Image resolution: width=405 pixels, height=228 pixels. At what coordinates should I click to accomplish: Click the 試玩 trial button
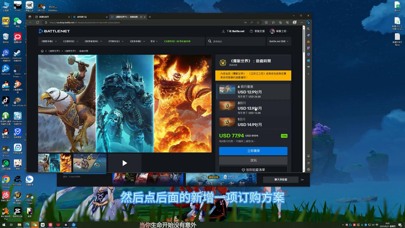pos(253,160)
